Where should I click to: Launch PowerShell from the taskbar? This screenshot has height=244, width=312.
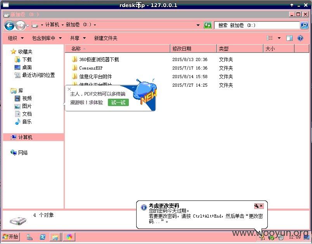click(x=43, y=237)
